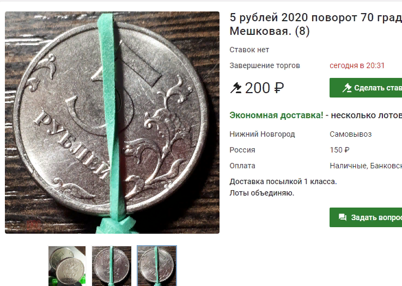Open second thumbnail with coin reverse
The height and width of the screenshot is (286, 402).
point(112,266)
